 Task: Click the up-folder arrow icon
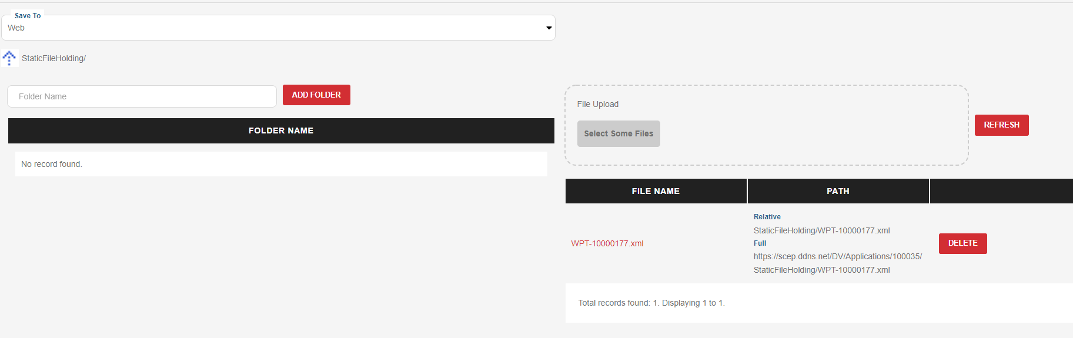click(x=9, y=58)
